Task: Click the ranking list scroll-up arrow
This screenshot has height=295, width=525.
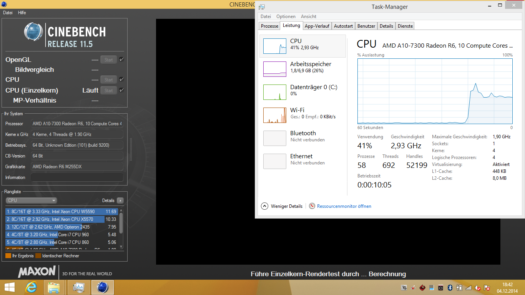Action: pyautogui.click(x=121, y=210)
